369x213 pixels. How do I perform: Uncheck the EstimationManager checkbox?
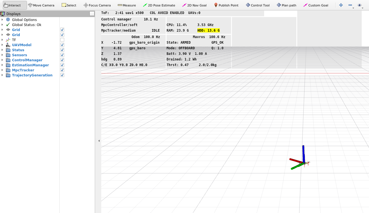click(x=62, y=65)
